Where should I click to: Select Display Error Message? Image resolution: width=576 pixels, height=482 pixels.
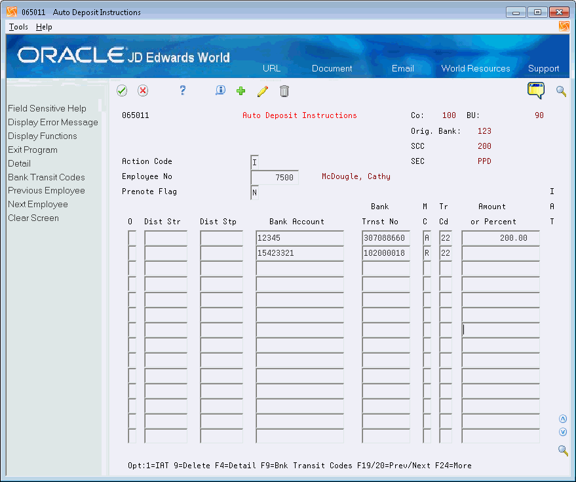click(x=53, y=122)
